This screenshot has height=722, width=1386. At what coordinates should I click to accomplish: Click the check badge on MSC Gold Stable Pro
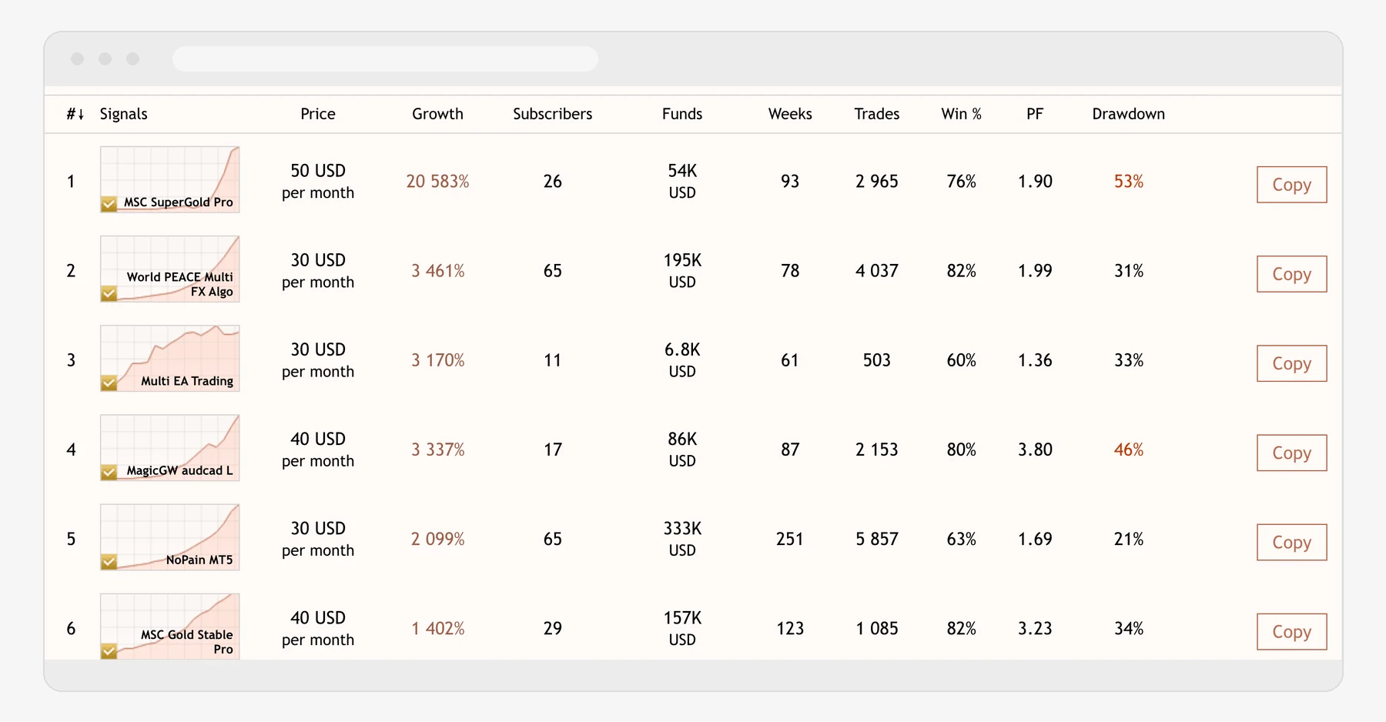coord(109,651)
